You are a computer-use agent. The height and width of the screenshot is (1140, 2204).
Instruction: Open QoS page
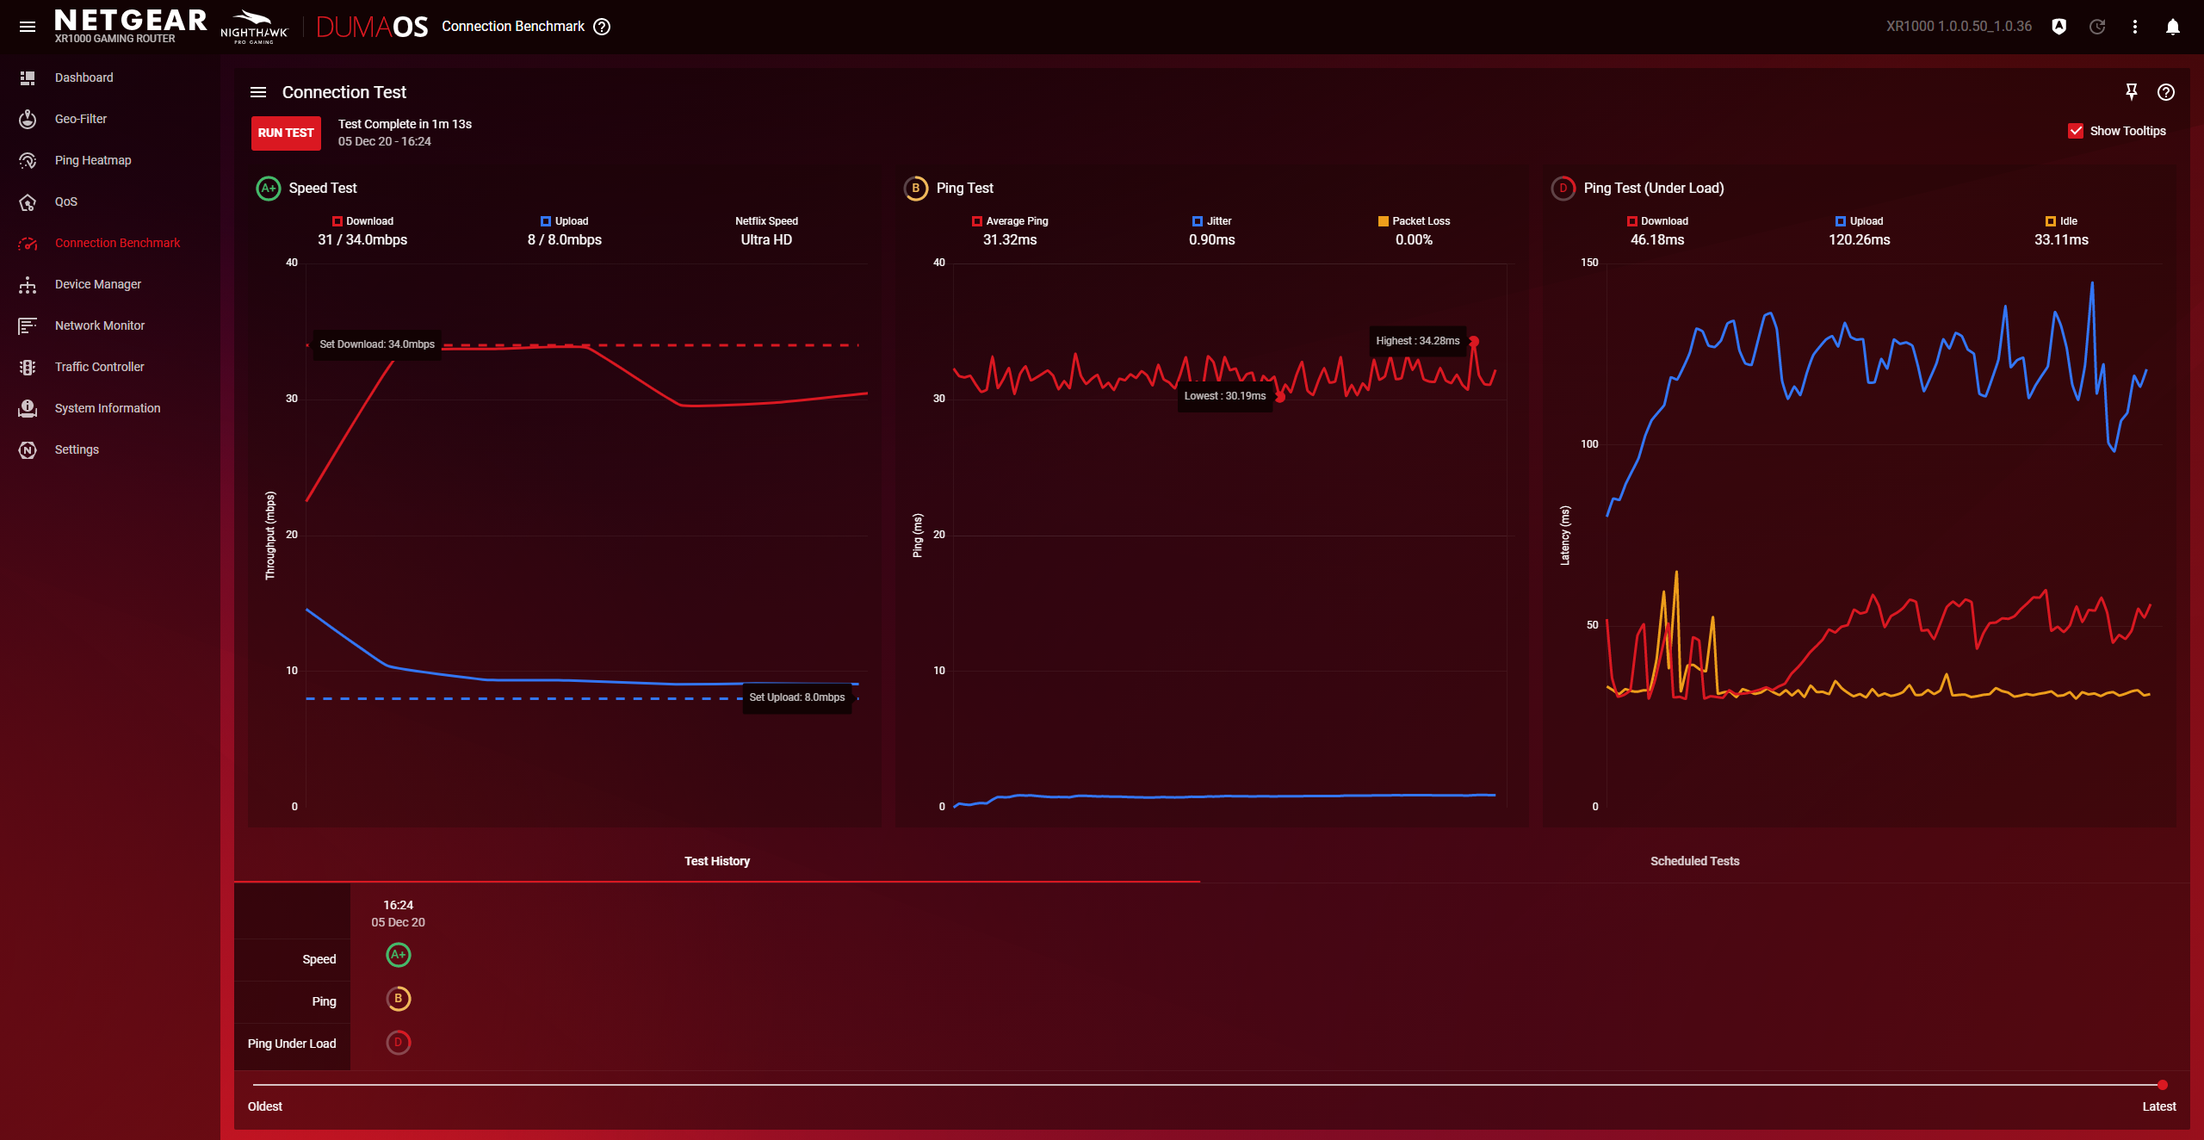pyautogui.click(x=66, y=201)
